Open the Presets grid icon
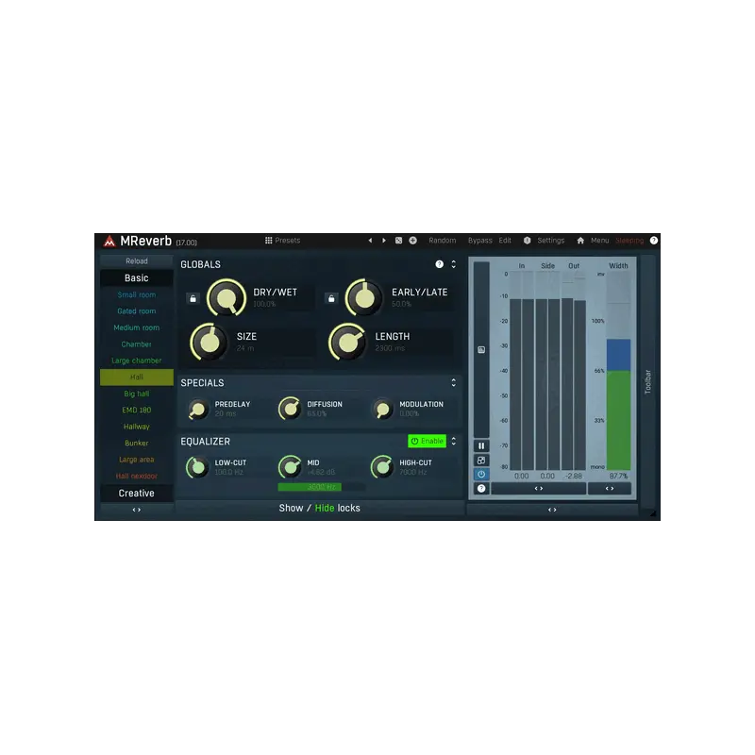Viewport: 755px width, 755px height. pyautogui.click(x=269, y=241)
